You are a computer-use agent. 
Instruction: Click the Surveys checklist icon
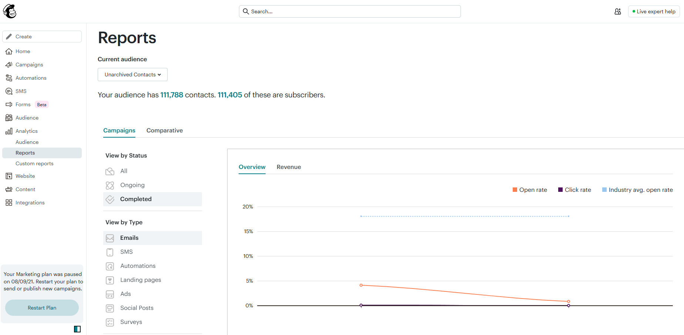click(x=110, y=322)
